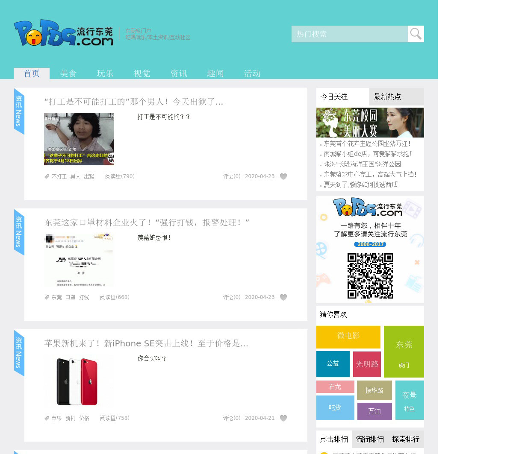Click the 出狱 tag
Image resolution: width=513 pixels, height=454 pixels.
(89, 176)
